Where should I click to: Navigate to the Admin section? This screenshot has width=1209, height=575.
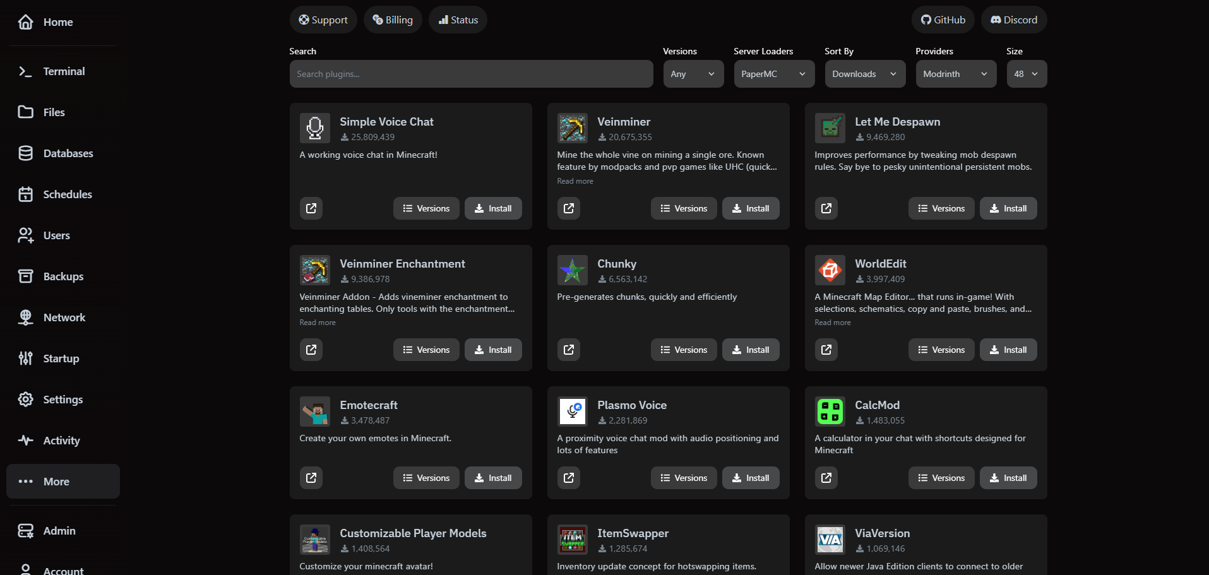tap(59, 531)
